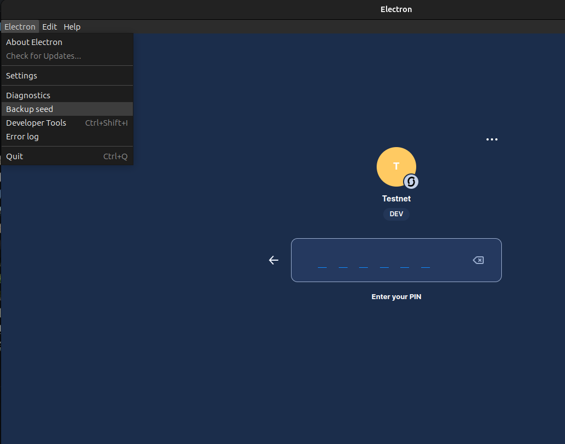Select the yellow Testnet wallet avatar
The height and width of the screenshot is (444, 565).
click(396, 166)
